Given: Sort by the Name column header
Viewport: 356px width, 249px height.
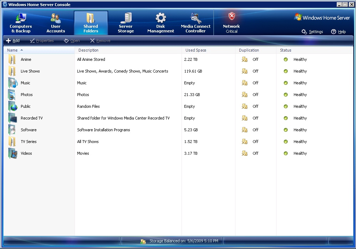Looking at the screenshot, I should (12, 50).
